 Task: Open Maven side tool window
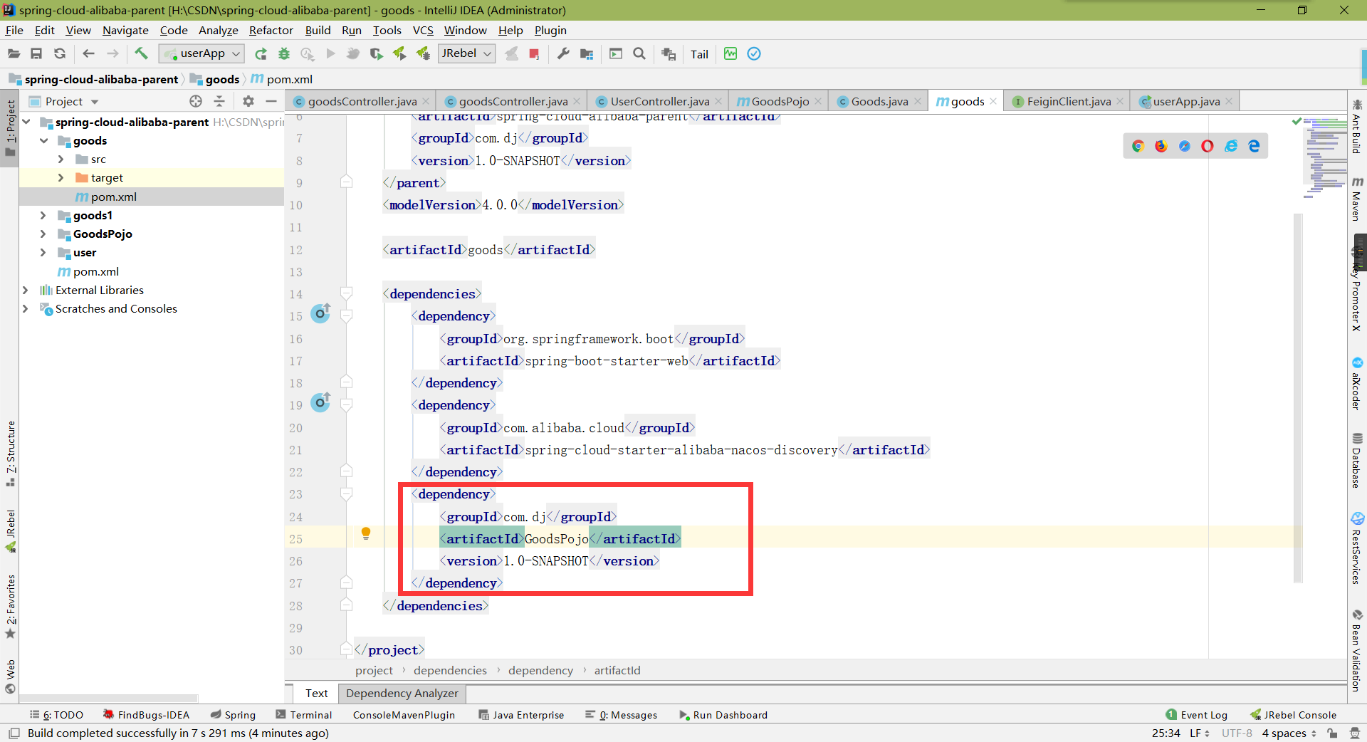[x=1357, y=198]
